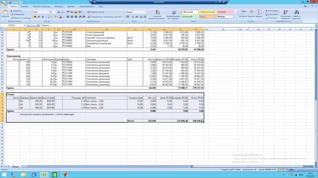
Task: Switch to the Вид ribbon tab
Action: [x=101, y=6]
